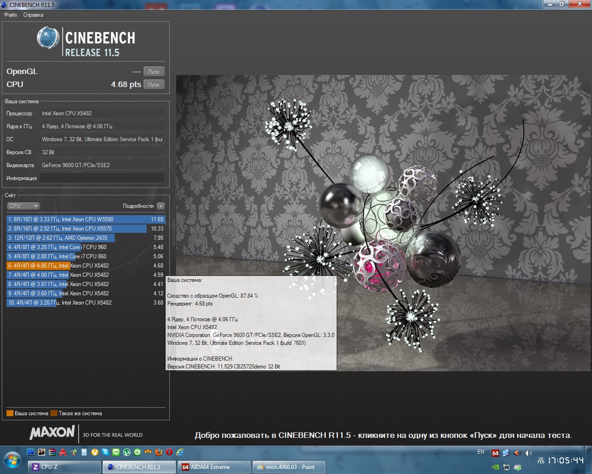592x474 pixels.
Task: Select highlighted row 6 at 4.06 ГГц
Action: point(86,266)
